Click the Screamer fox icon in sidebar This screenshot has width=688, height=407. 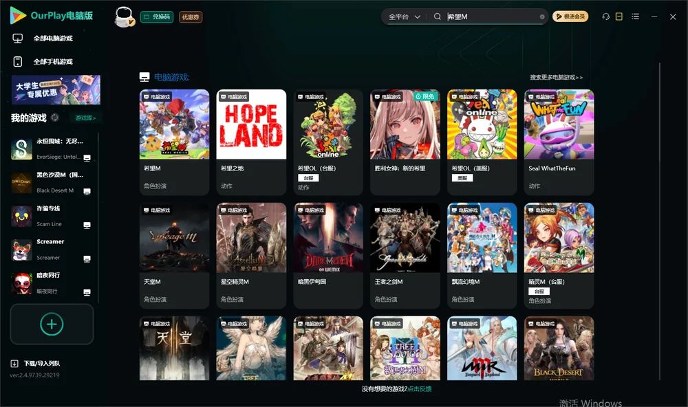coord(21,250)
